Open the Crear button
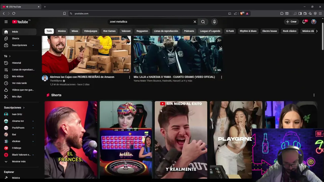324x182 pixels. tap(291, 22)
